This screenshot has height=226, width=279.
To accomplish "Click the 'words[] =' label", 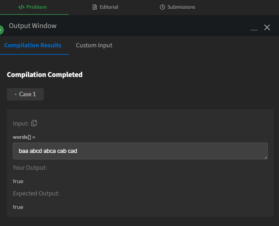I will [x=24, y=137].
